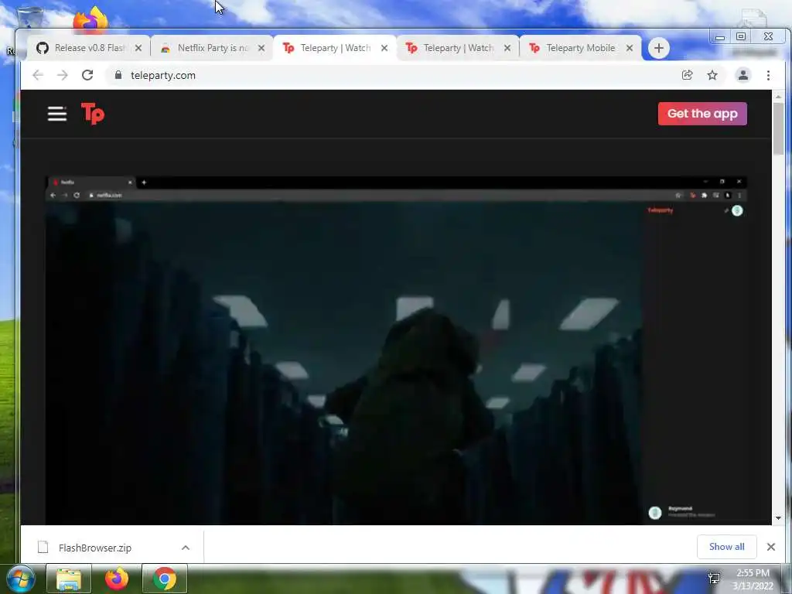Open Firefox from the taskbar
This screenshot has width=792, height=594.
117,579
